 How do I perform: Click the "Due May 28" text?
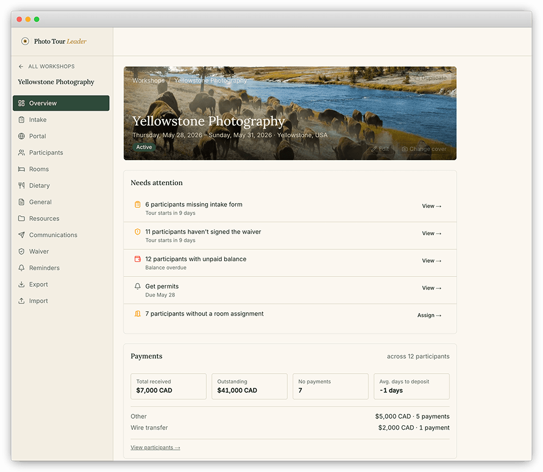(160, 295)
